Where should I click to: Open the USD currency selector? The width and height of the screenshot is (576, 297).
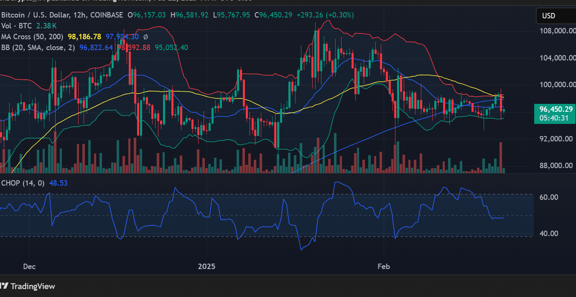[555, 16]
